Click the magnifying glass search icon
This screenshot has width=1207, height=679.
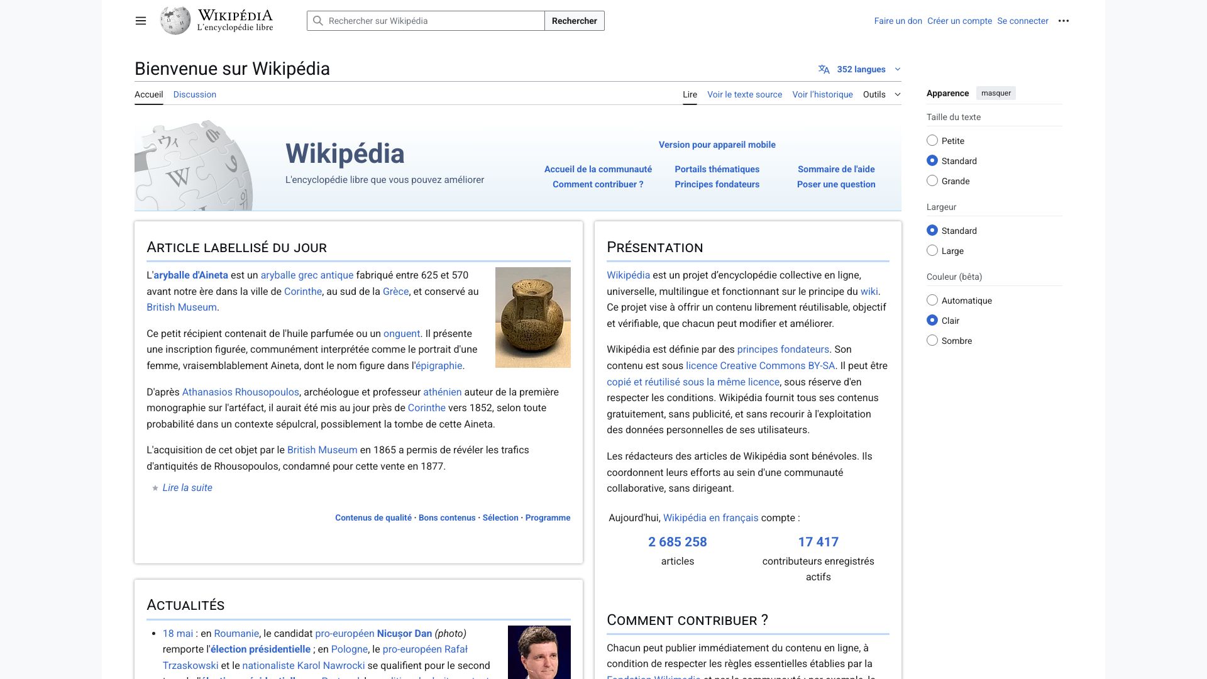318,21
